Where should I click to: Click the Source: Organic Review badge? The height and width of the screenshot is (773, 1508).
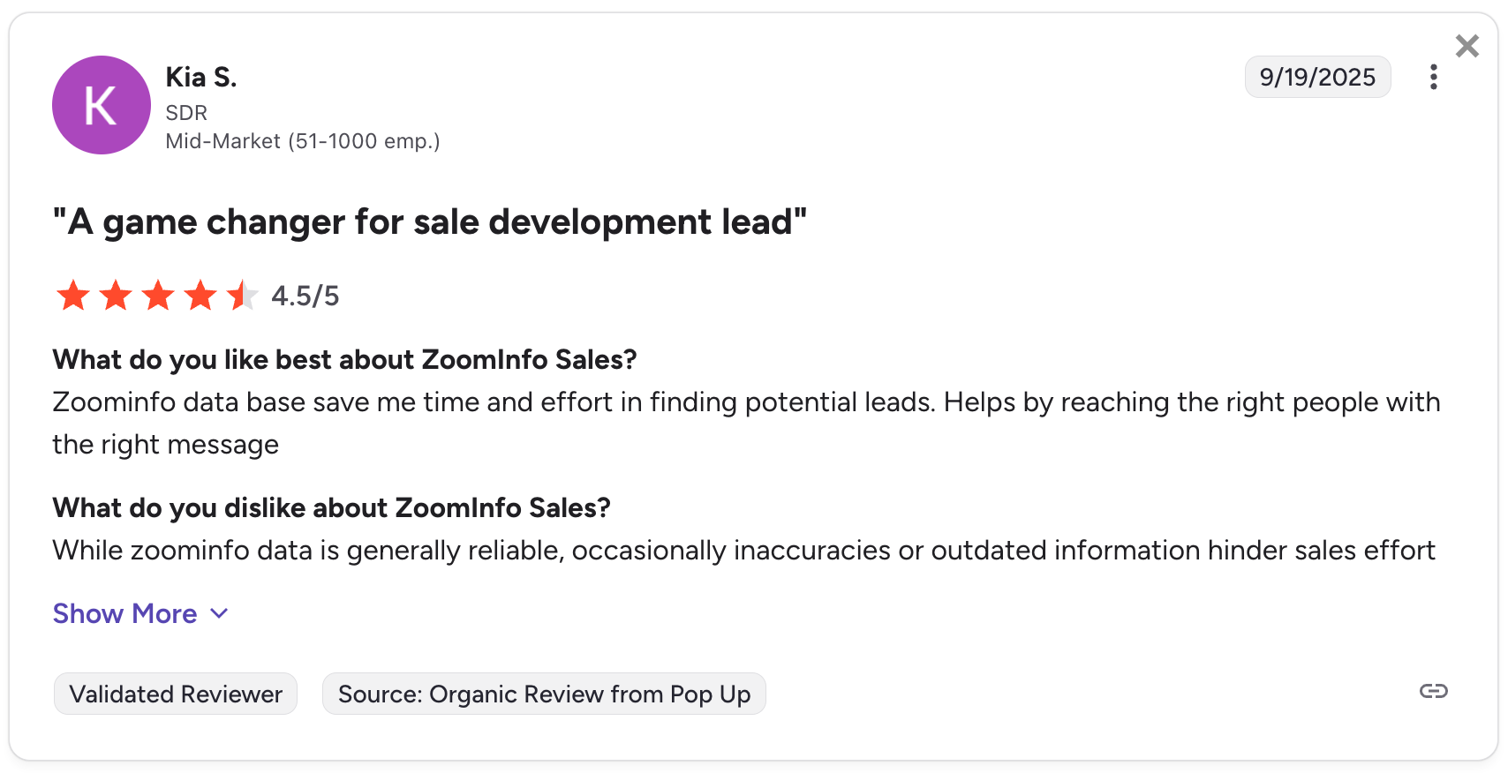tap(544, 694)
